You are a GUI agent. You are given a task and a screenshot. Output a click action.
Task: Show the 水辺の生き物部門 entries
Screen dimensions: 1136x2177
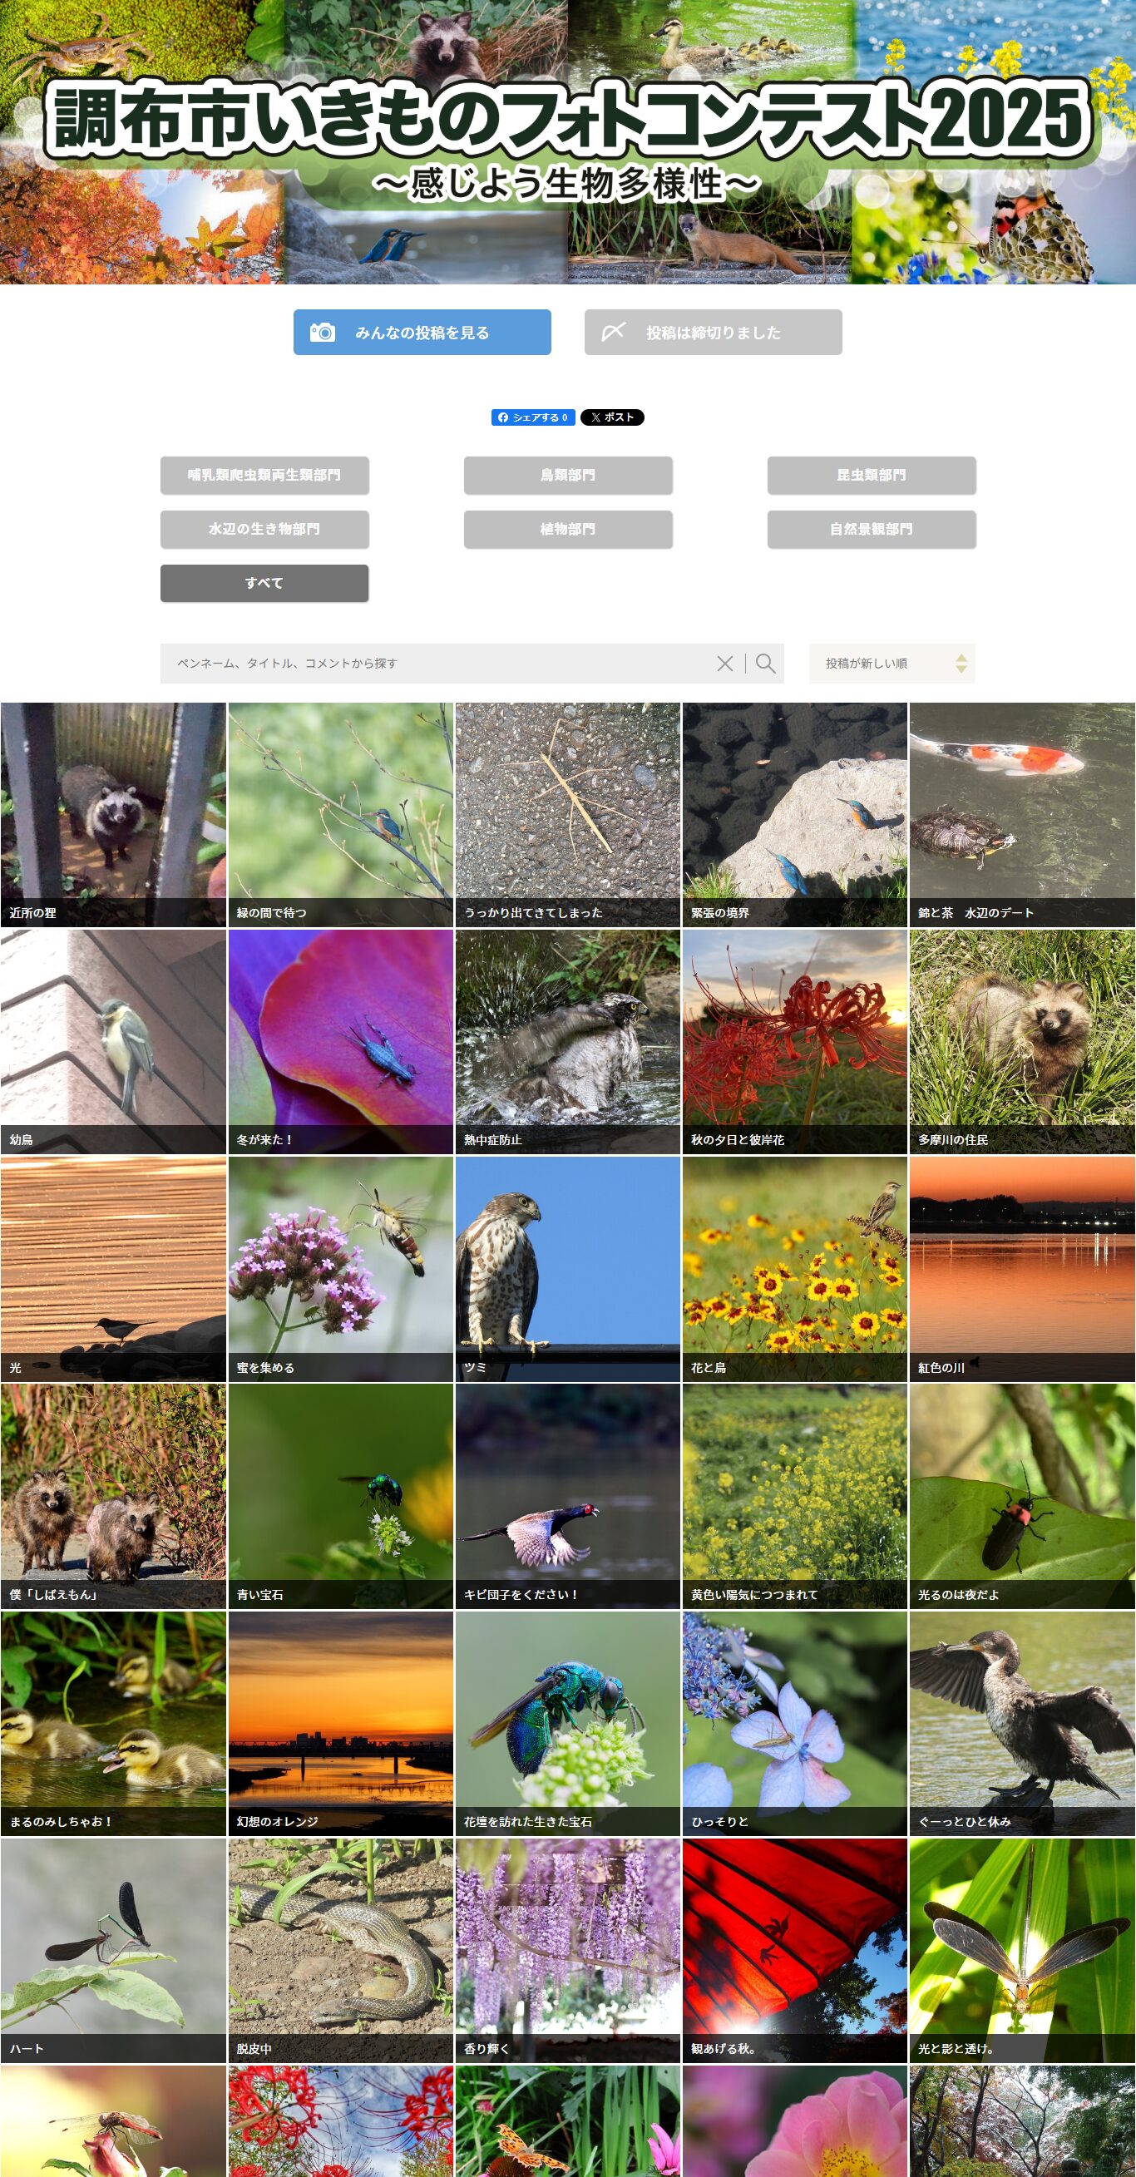[x=264, y=529]
